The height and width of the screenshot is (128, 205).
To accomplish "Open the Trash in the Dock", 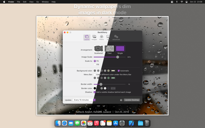I will tap(147, 123).
